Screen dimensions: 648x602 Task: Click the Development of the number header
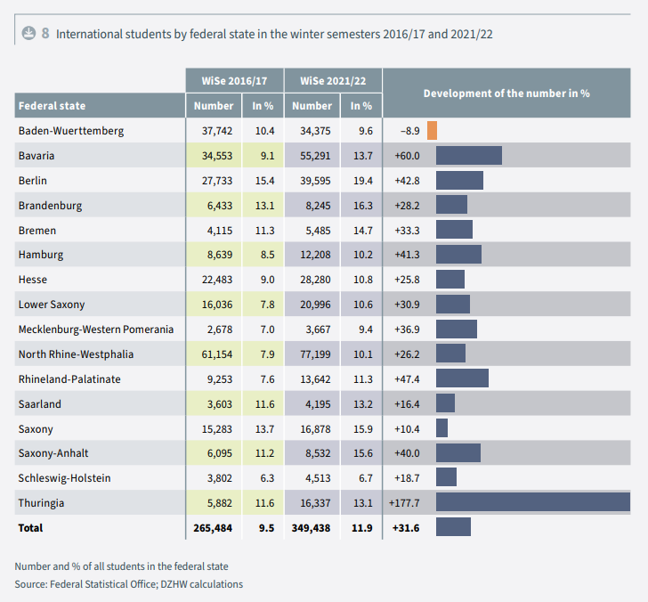(506, 93)
